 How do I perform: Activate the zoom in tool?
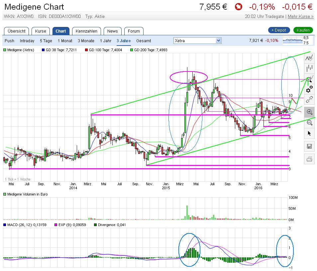pos(309,112)
